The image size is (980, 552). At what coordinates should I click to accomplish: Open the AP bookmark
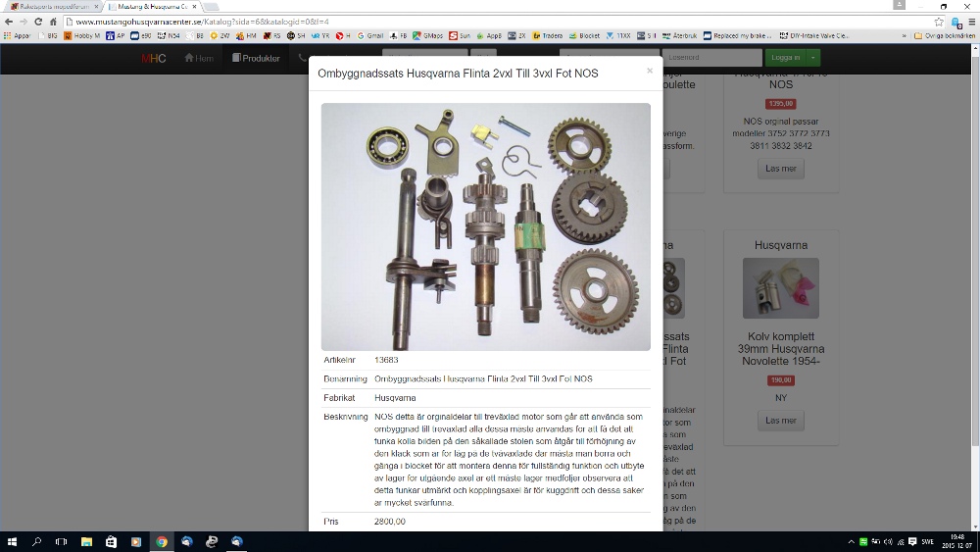coord(116,35)
